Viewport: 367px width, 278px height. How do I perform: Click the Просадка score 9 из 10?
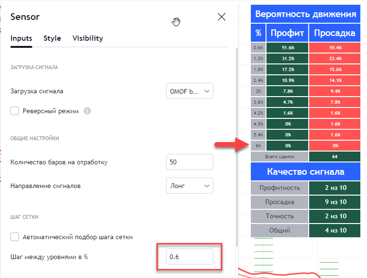click(336, 202)
